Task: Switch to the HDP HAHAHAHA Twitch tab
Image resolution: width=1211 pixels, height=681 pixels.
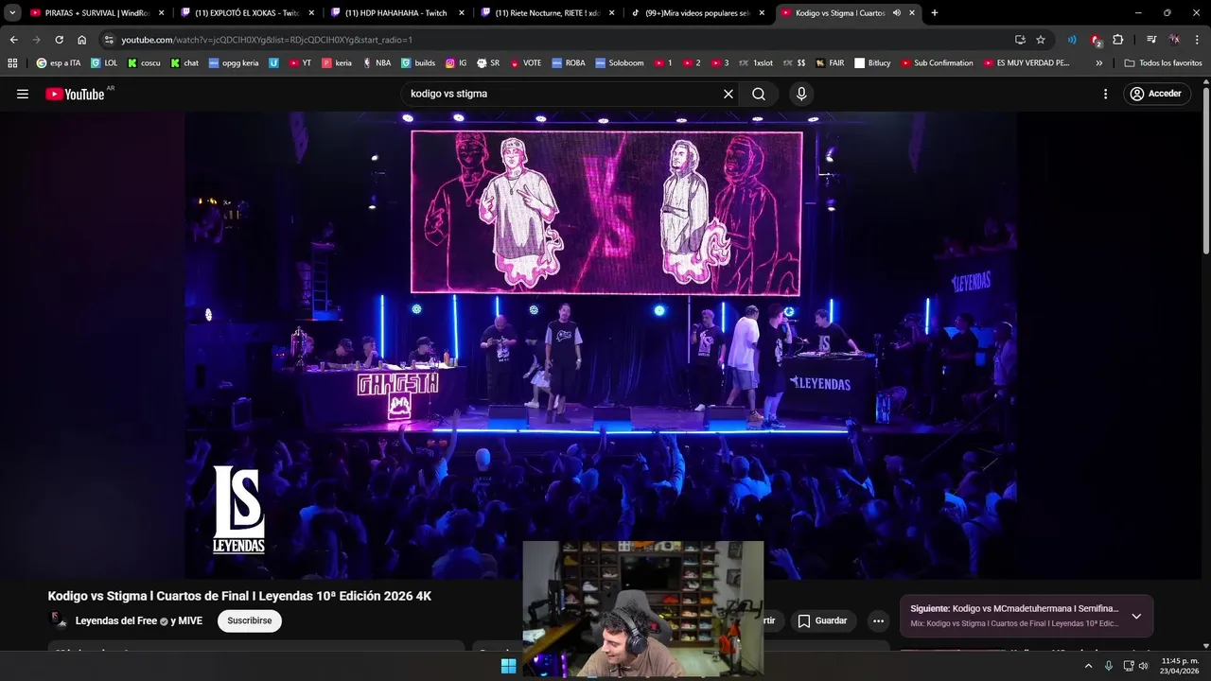Action: tap(398, 13)
